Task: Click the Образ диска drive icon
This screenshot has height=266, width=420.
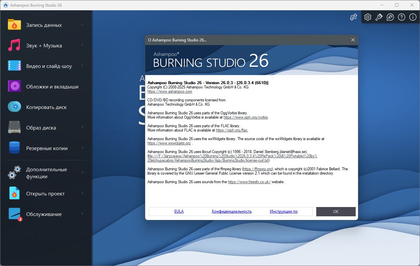Action: click(x=14, y=128)
